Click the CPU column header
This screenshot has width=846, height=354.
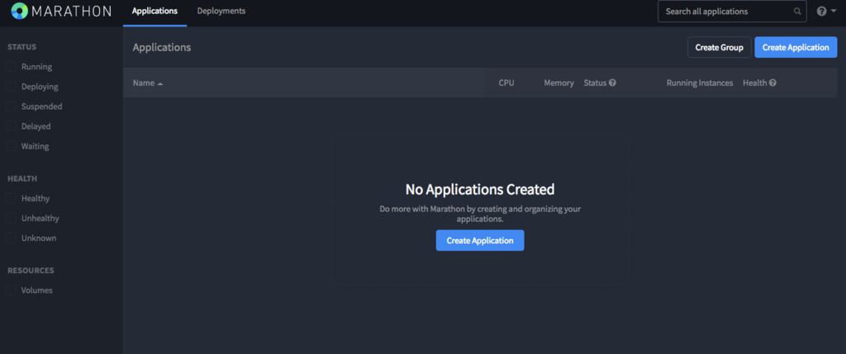click(506, 83)
